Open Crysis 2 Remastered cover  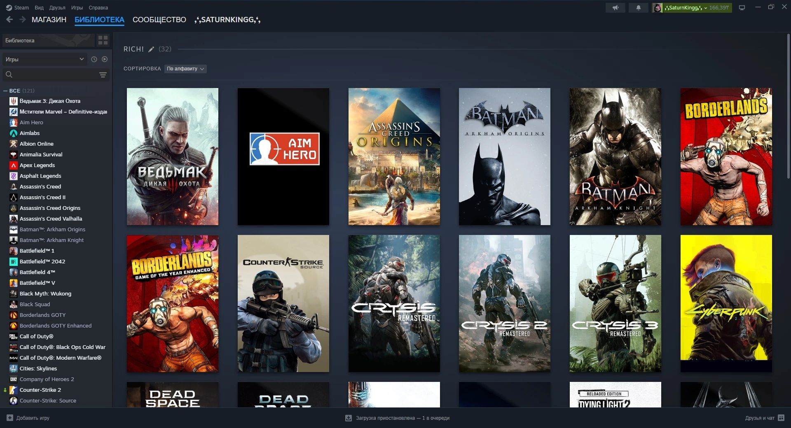[x=505, y=303]
